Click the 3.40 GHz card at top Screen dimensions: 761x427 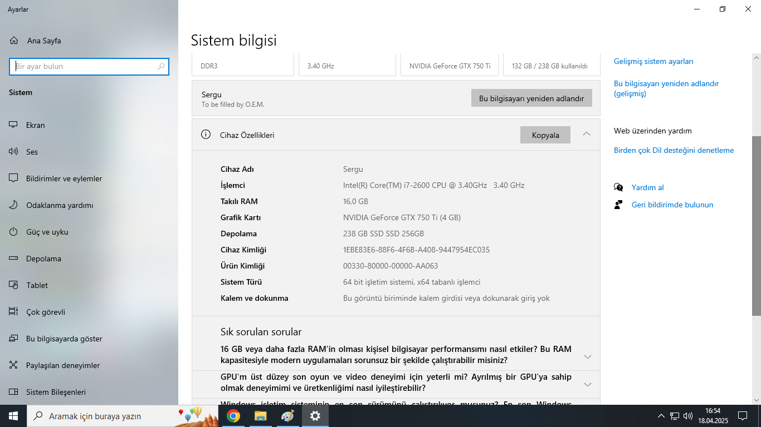pos(347,64)
